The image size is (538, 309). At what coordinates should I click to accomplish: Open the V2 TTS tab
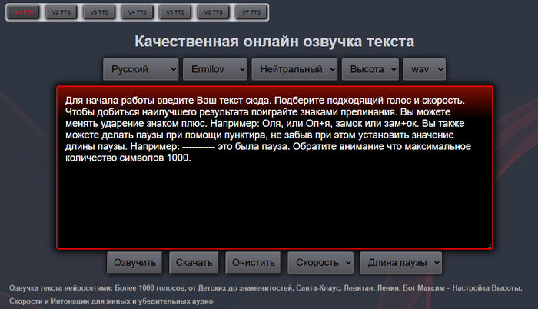tap(61, 12)
